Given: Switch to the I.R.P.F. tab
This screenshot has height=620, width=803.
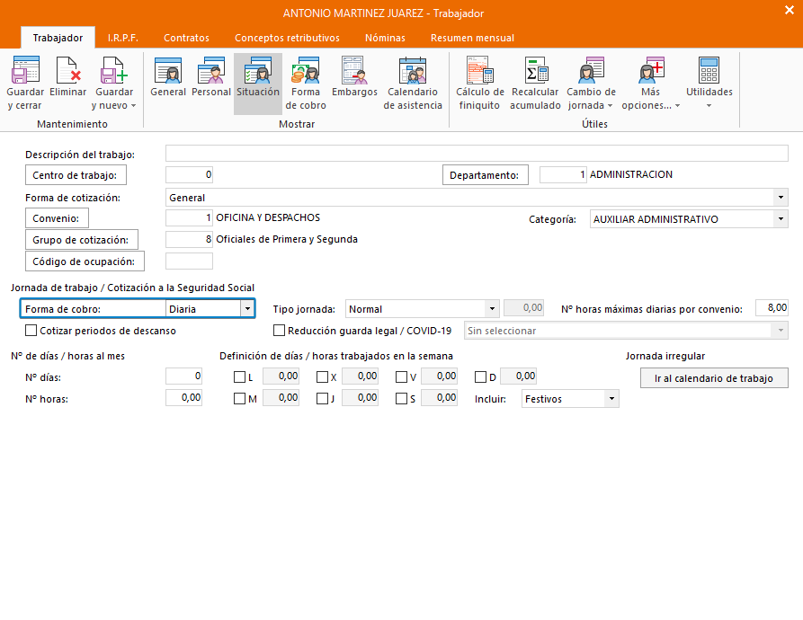Looking at the screenshot, I should tap(123, 38).
